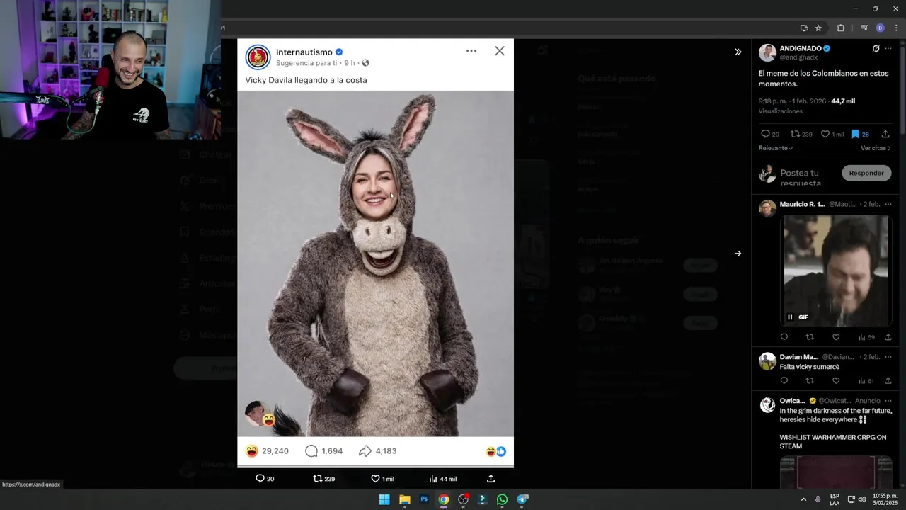This screenshot has width=906, height=510.
Task: Open the three-dot menu on the Owlcat ad
Action: tap(888, 401)
